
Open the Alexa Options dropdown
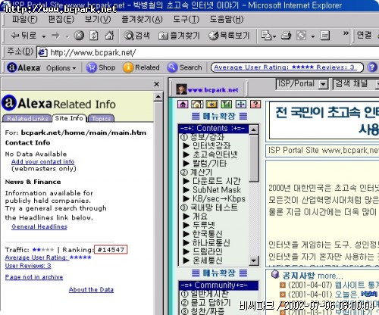click(61, 68)
